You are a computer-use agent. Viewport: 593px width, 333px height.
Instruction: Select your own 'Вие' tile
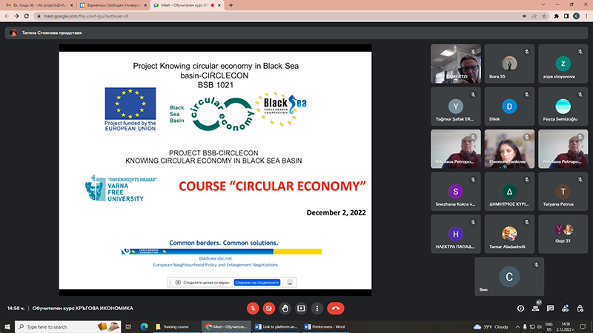(x=509, y=277)
